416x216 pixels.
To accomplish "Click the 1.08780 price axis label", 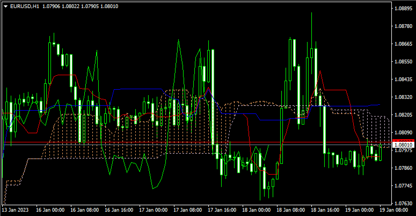I will pyautogui.click(x=403, y=26).
